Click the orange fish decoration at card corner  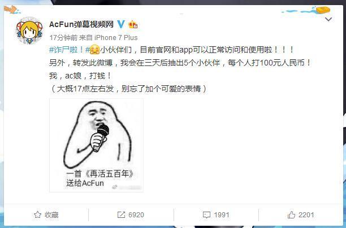click(11, 10)
